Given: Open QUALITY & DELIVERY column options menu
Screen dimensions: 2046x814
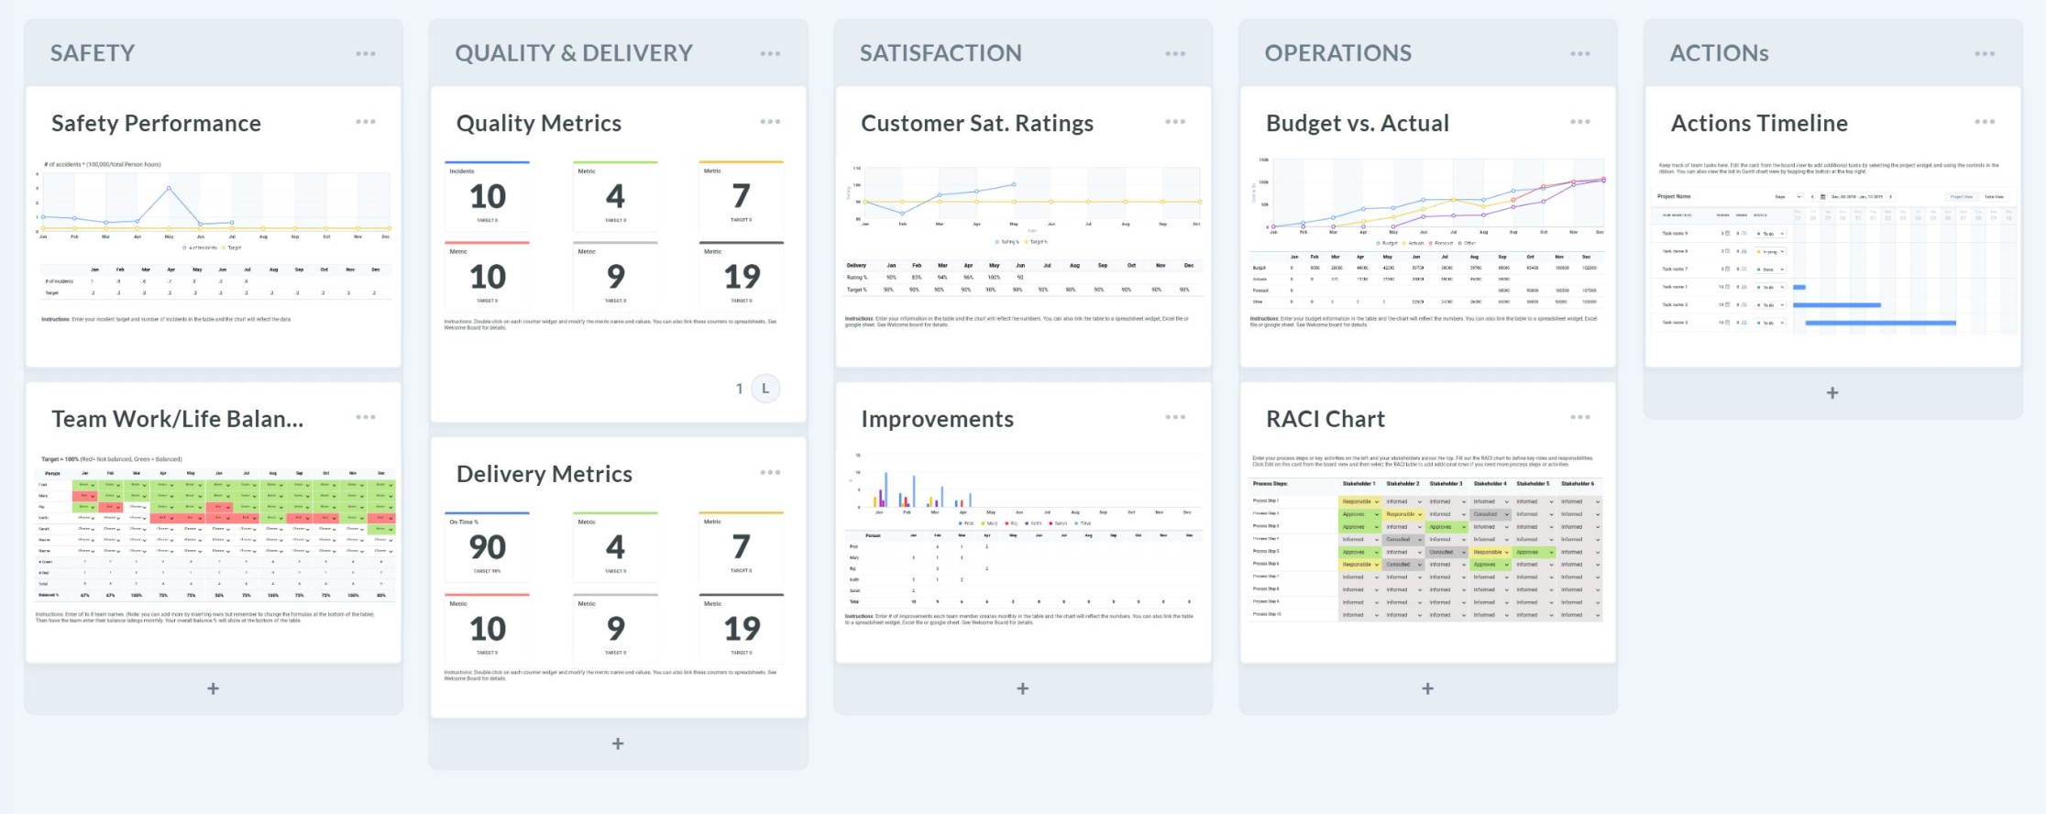Looking at the screenshot, I should 770,53.
